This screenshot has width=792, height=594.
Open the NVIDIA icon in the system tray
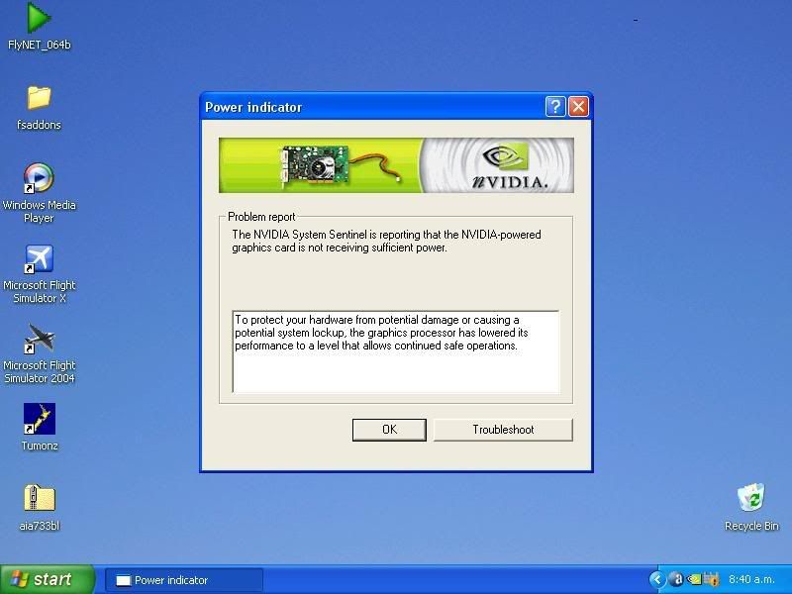click(x=693, y=578)
